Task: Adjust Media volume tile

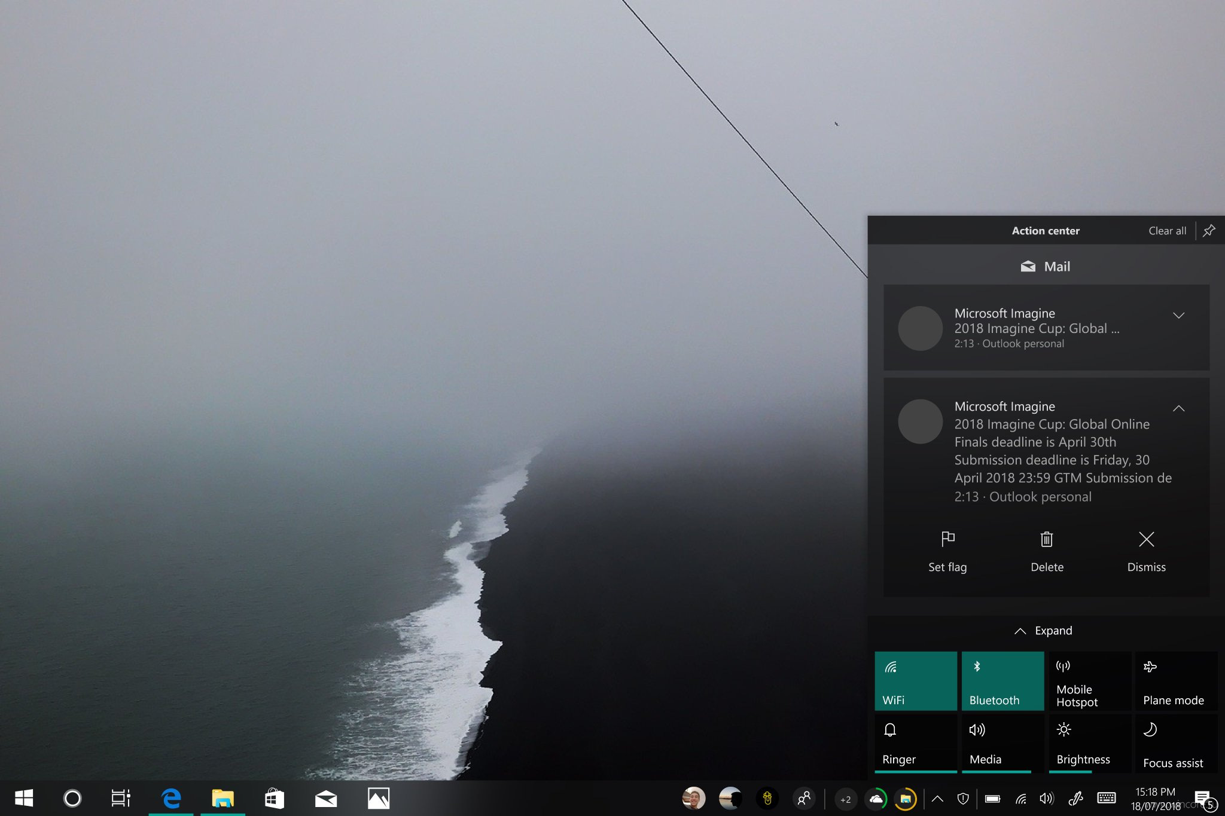Action: click(x=1002, y=744)
